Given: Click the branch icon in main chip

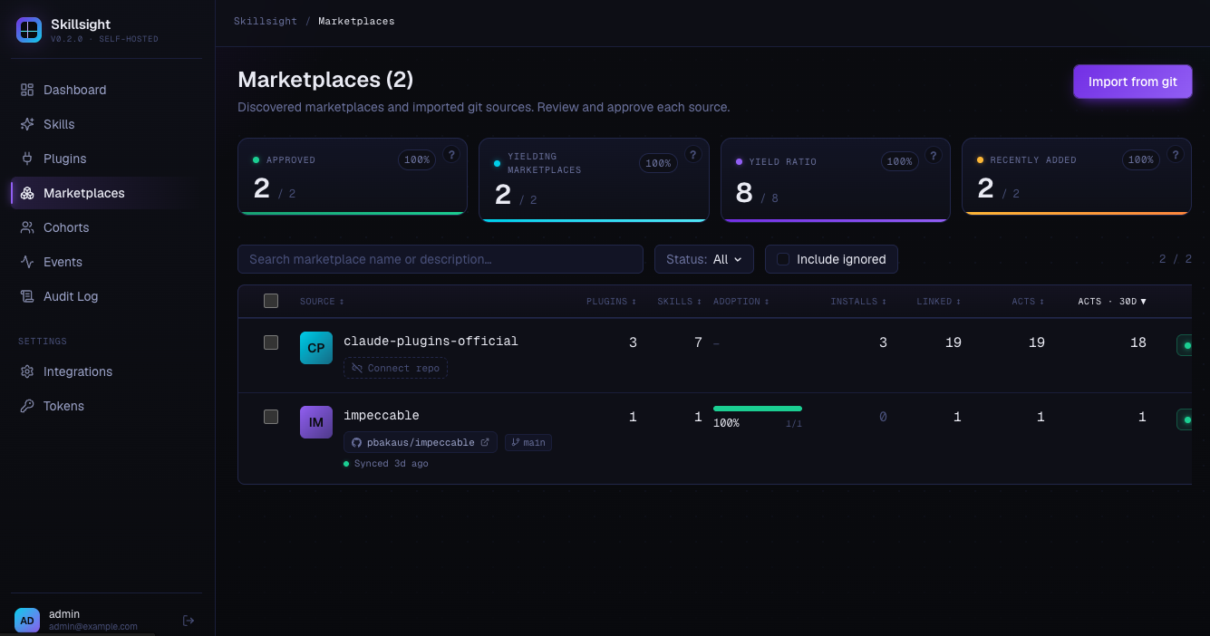Looking at the screenshot, I should (x=516, y=442).
